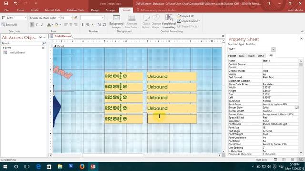Open File Explorer from taskbar
The height and width of the screenshot is (171, 305).
pyautogui.click(x=60, y=167)
